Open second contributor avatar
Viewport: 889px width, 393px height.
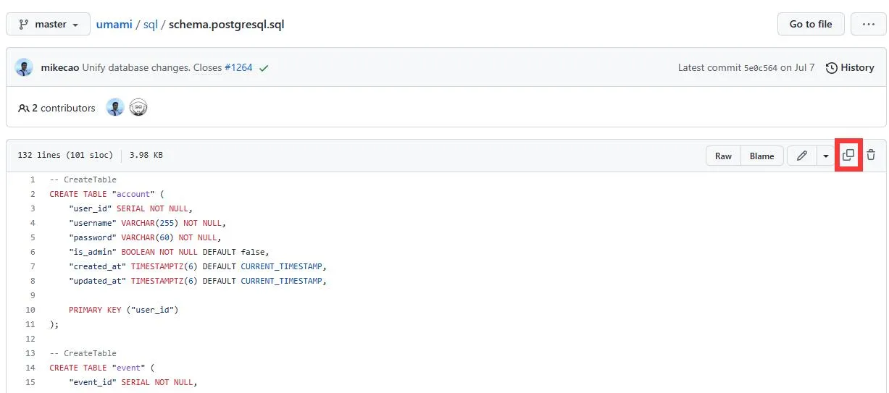click(138, 108)
